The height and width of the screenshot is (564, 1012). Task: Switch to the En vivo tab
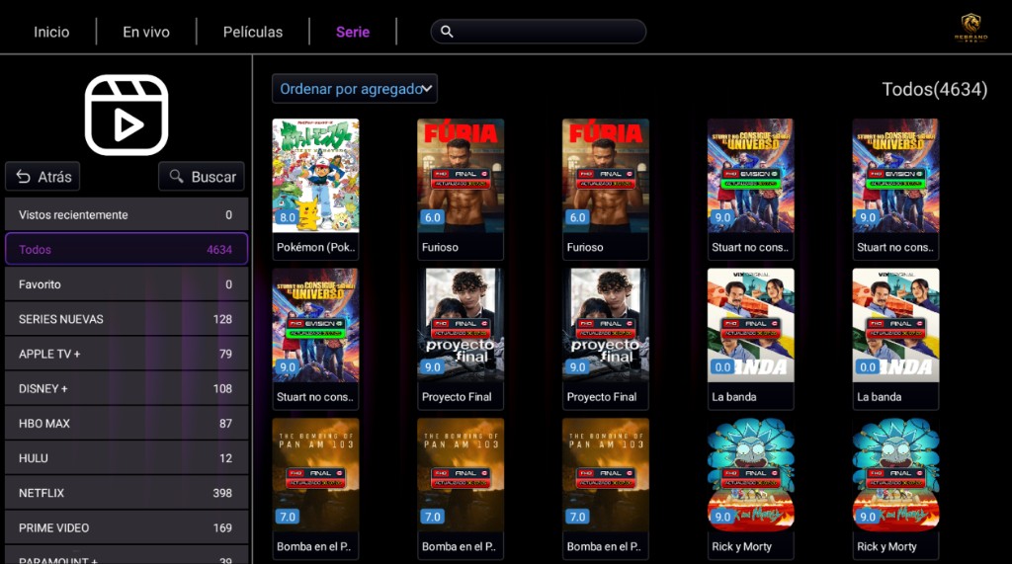point(146,32)
